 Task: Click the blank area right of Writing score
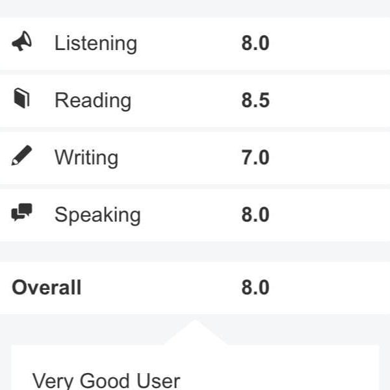331,158
